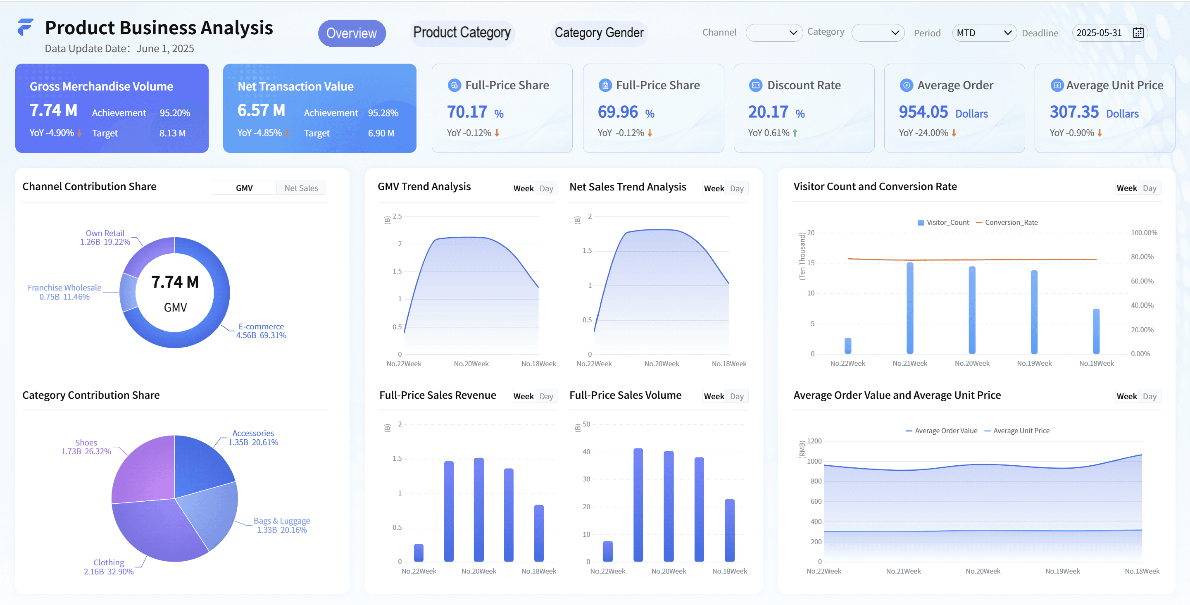Click the No.21Week visitor count bar

[910, 308]
